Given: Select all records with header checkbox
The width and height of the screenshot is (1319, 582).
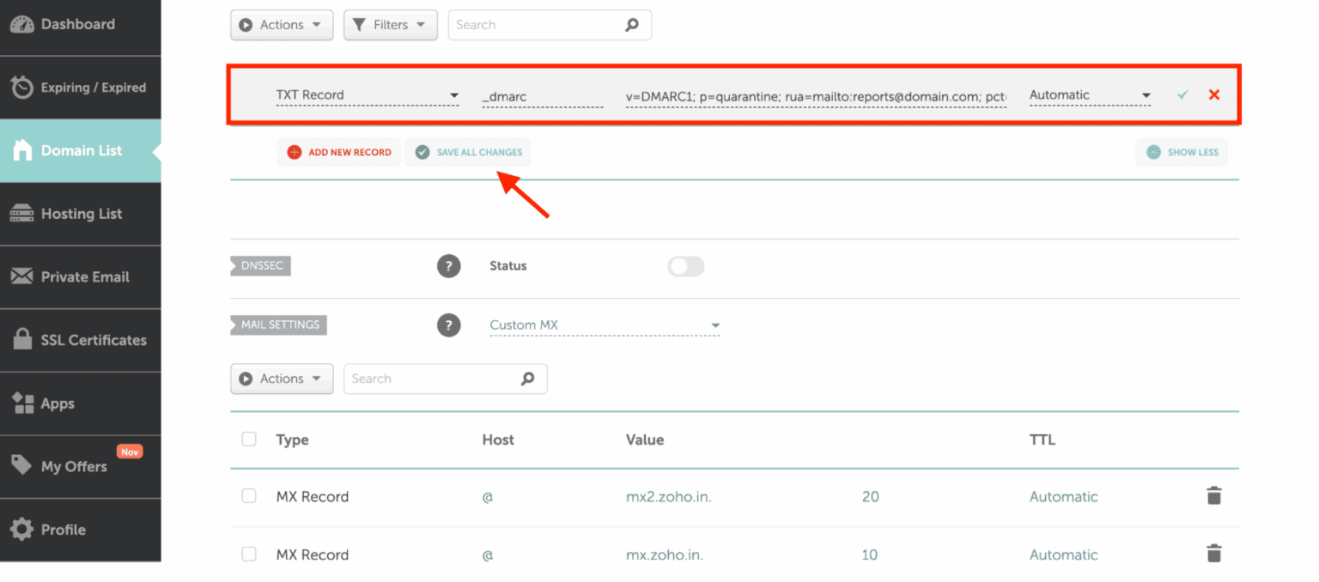Looking at the screenshot, I should tap(248, 438).
